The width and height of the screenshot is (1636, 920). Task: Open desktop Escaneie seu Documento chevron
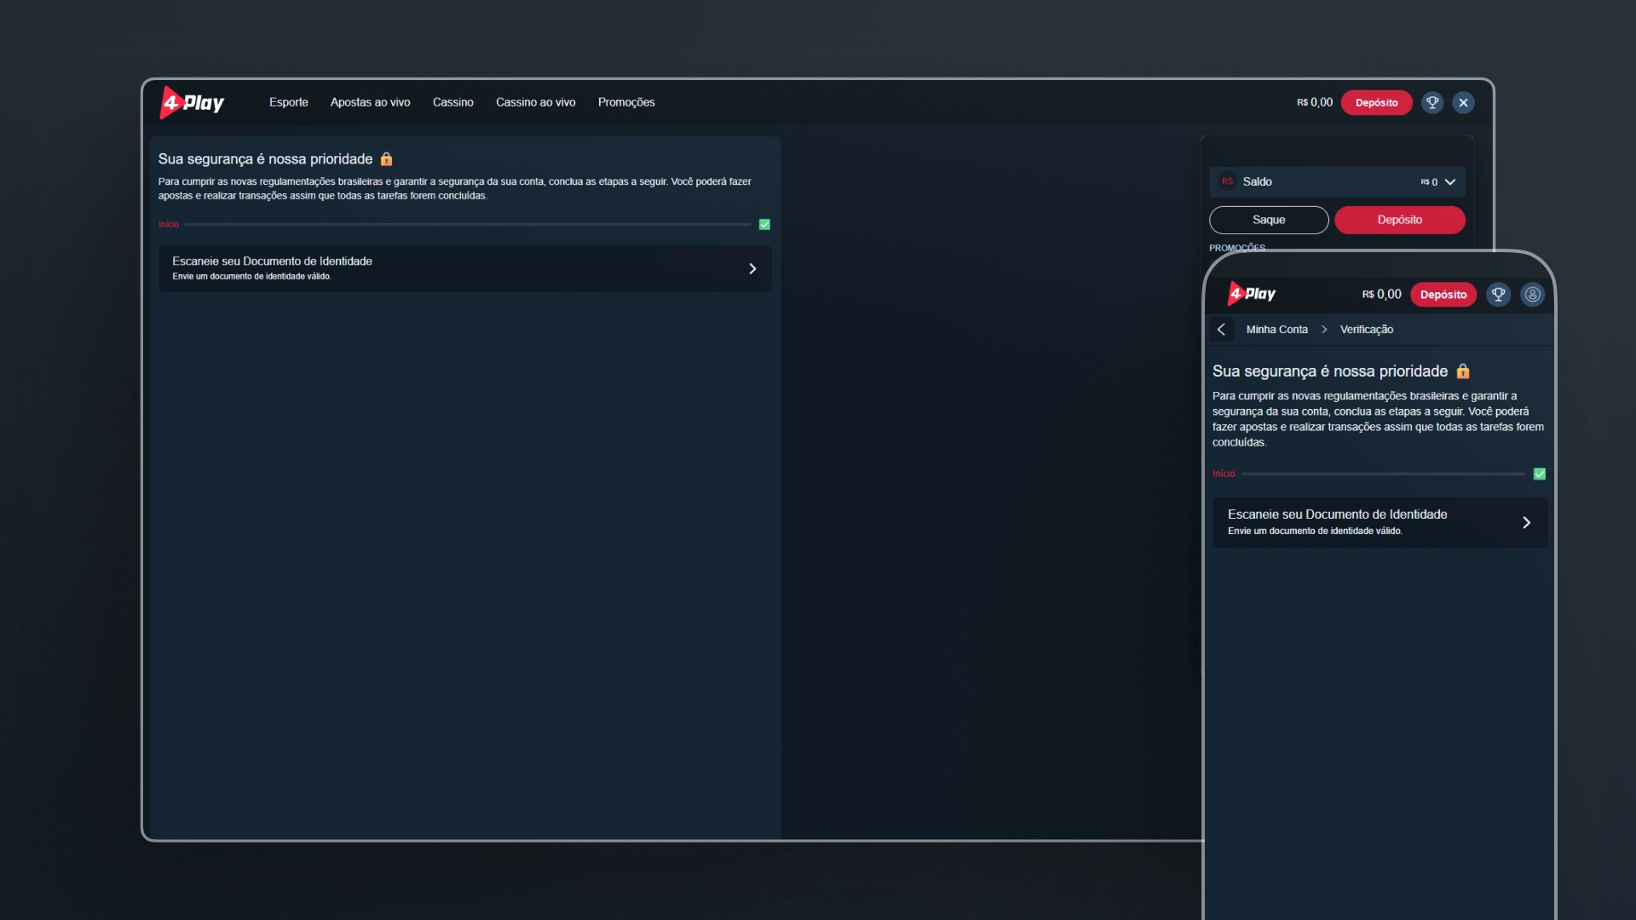click(x=752, y=269)
